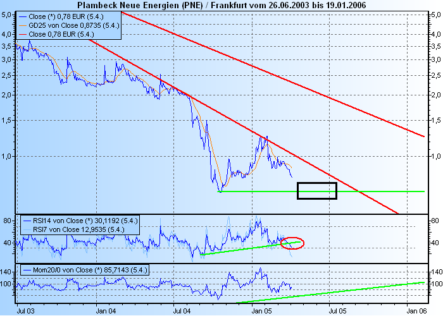Click the 'Jan 05' date label
The height and width of the screenshot is (316, 443).
point(261,311)
